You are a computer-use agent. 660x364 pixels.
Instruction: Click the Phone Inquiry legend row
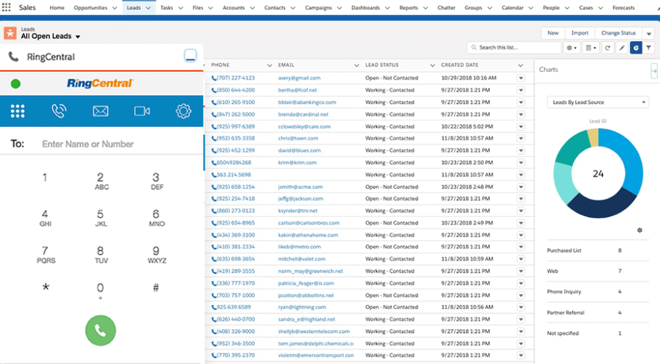(x=598, y=291)
